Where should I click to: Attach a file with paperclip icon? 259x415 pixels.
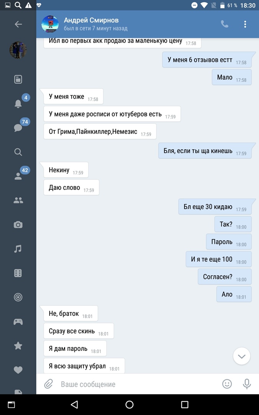click(x=48, y=384)
